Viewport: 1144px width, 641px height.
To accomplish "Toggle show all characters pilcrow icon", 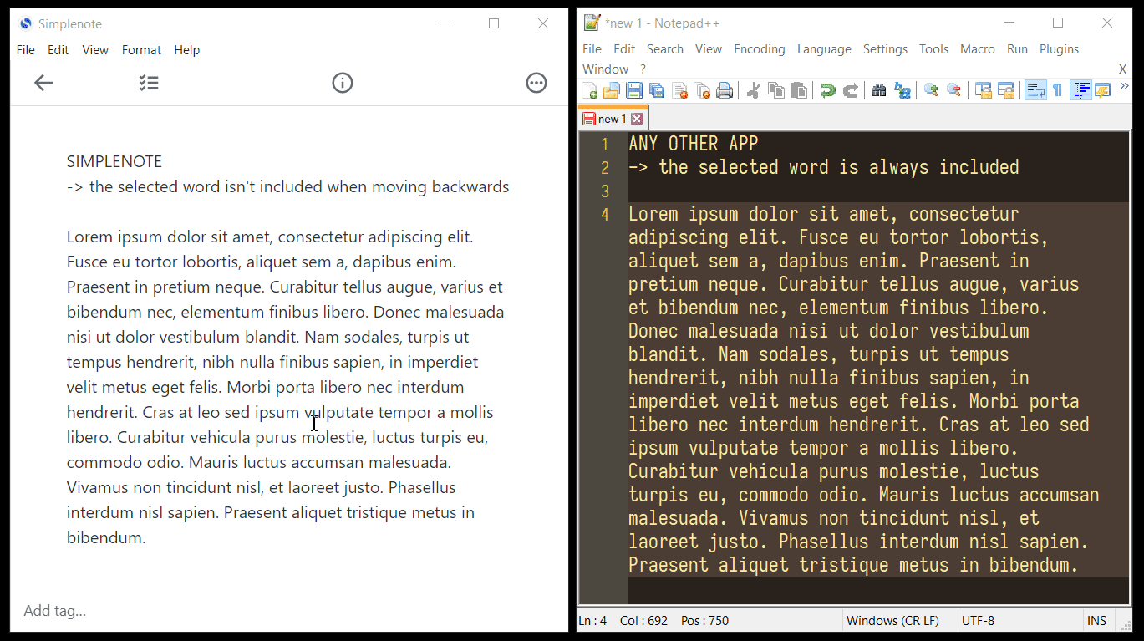I will [x=1058, y=90].
